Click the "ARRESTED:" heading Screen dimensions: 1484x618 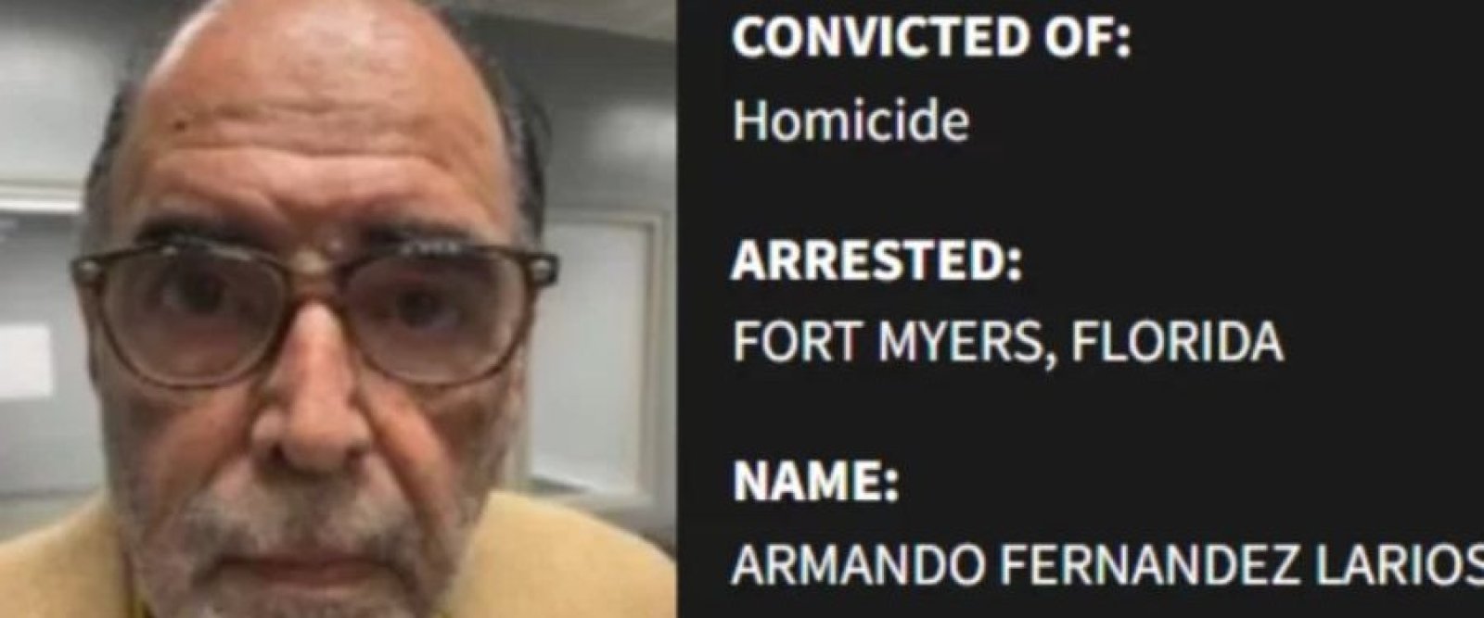click(876, 262)
